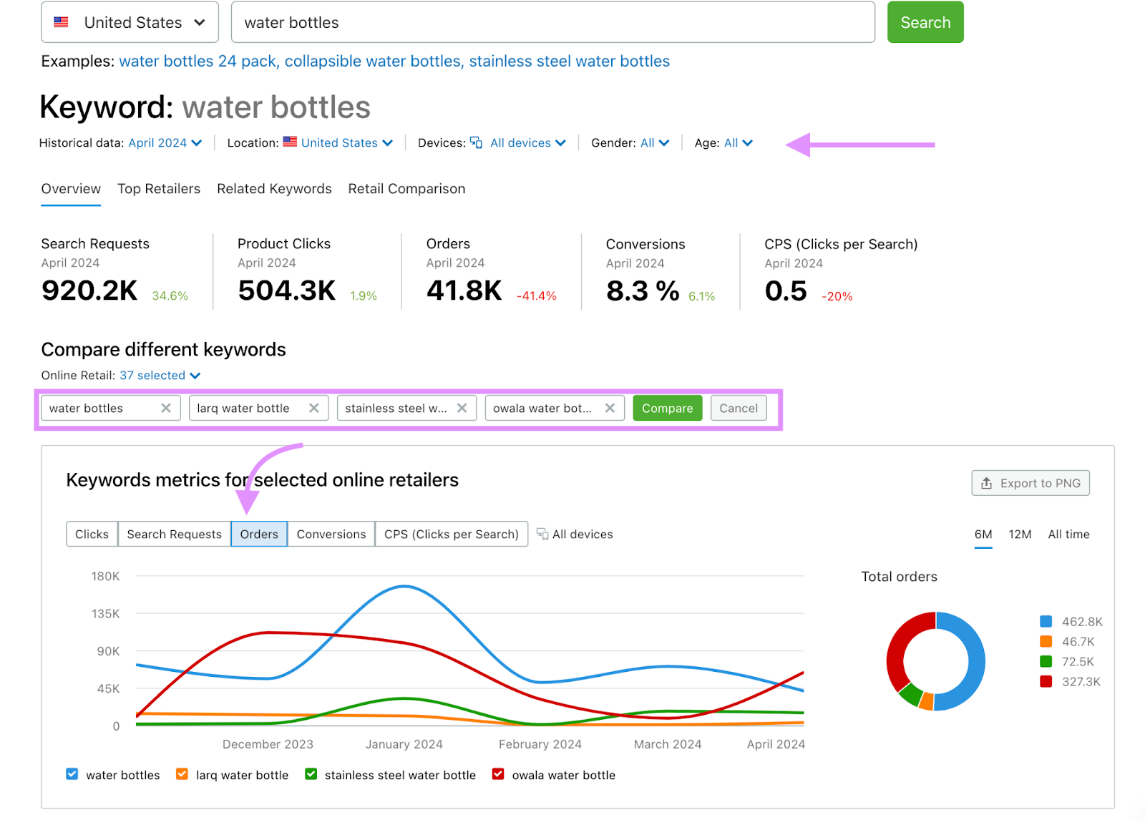Toggle the larq water bottle legend checkbox
The width and height of the screenshot is (1145, 820).
pyautogui.click(x=182, y=774)
